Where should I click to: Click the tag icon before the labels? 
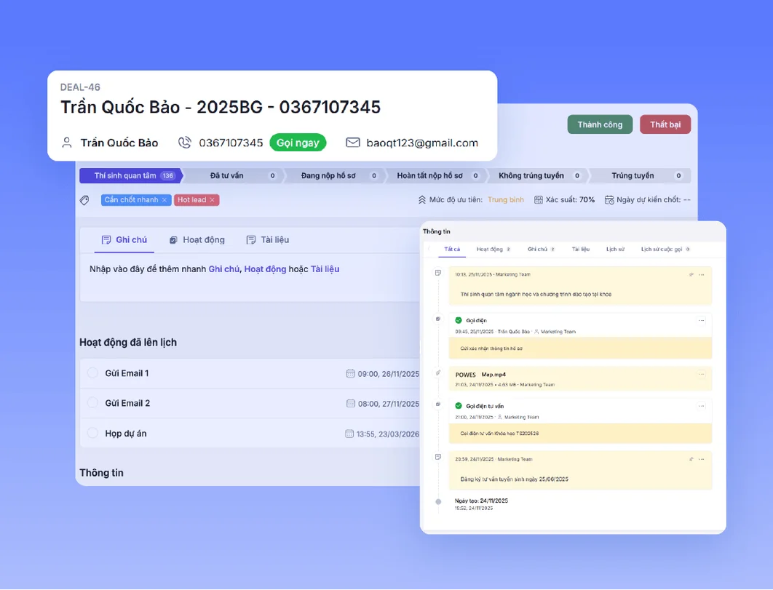click(84, 200)
